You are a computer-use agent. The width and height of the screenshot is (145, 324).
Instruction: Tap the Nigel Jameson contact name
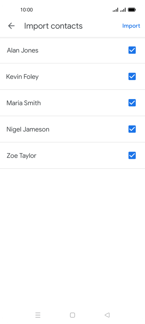pos(28,129)
